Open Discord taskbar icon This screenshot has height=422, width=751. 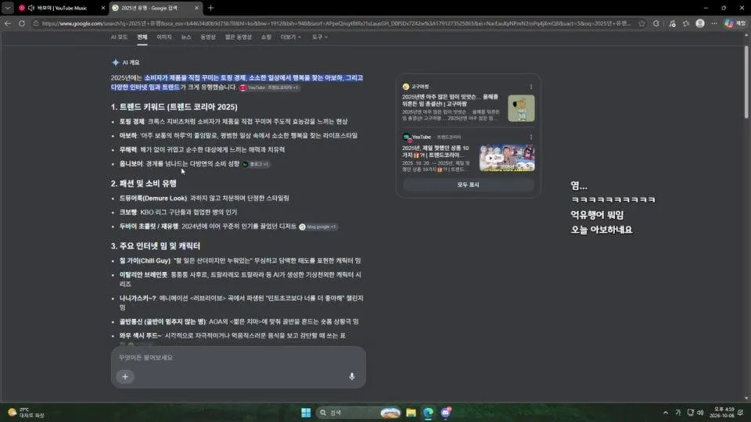(446, 413)
